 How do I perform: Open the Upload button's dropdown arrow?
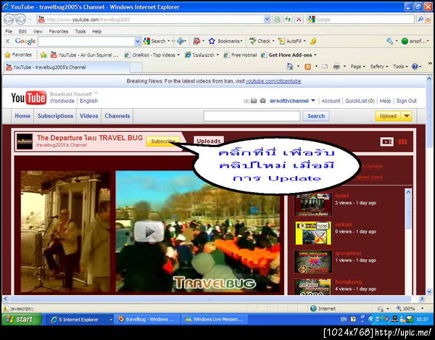click(407, 116)
